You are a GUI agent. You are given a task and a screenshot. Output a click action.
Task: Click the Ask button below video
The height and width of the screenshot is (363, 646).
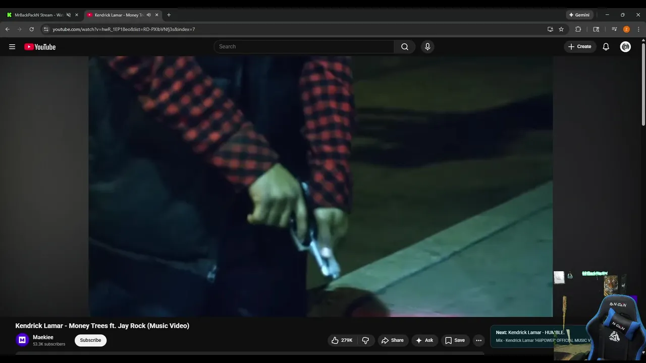pyautogui.click(x=424, y=340)
